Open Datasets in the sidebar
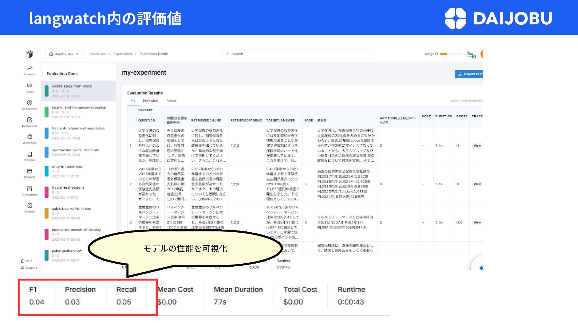 coord(30,174)
